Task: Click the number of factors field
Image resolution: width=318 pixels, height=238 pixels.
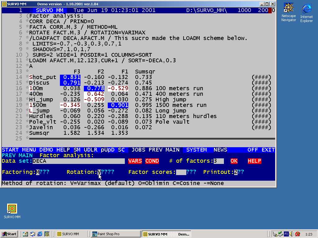Action: point(218,161)
